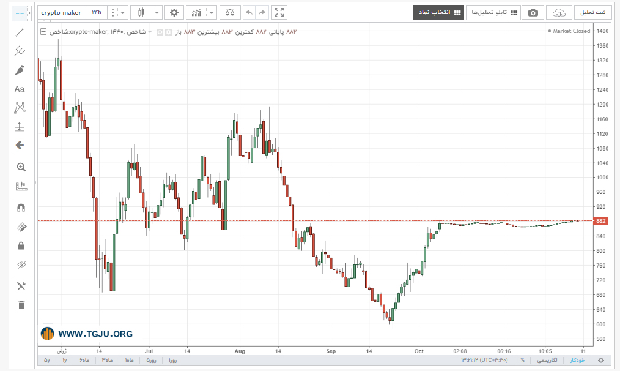Hide all drawings with the eye icon

pos(21,264)
